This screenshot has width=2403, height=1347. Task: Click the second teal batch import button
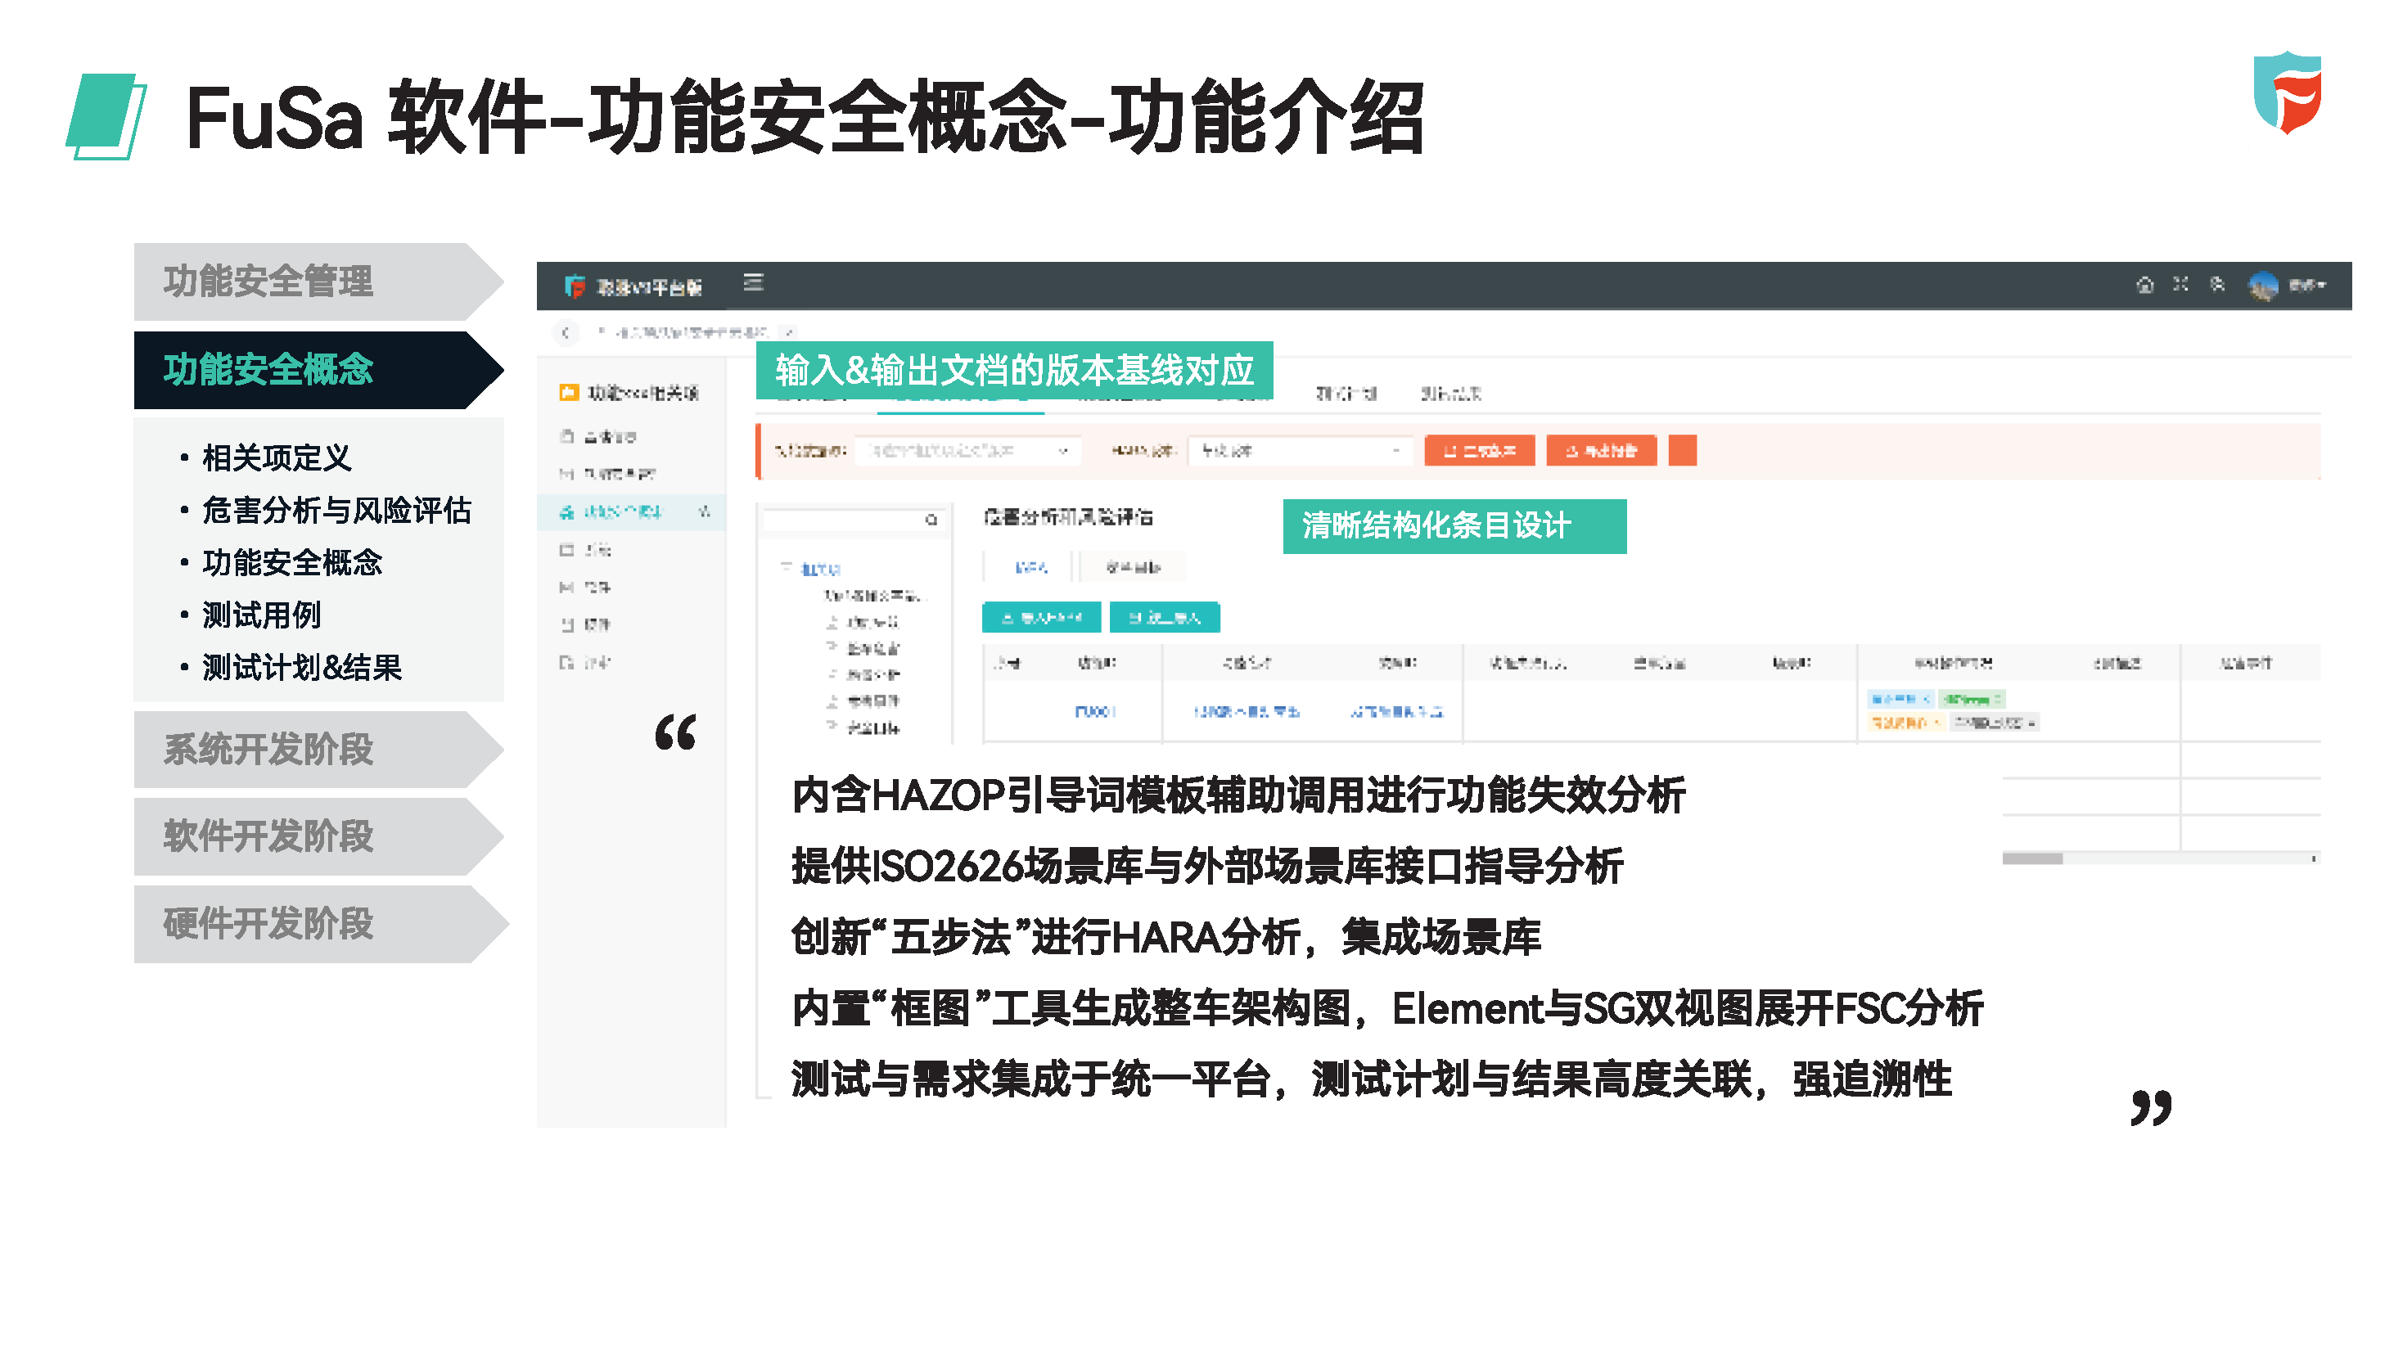[x=1164, y=618]
